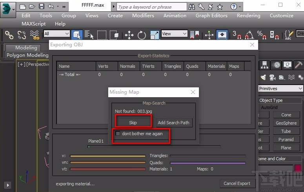The height and width of the screenshot is (192, 304).
Task: Select the Link tool chain icon
Action: 9,35
